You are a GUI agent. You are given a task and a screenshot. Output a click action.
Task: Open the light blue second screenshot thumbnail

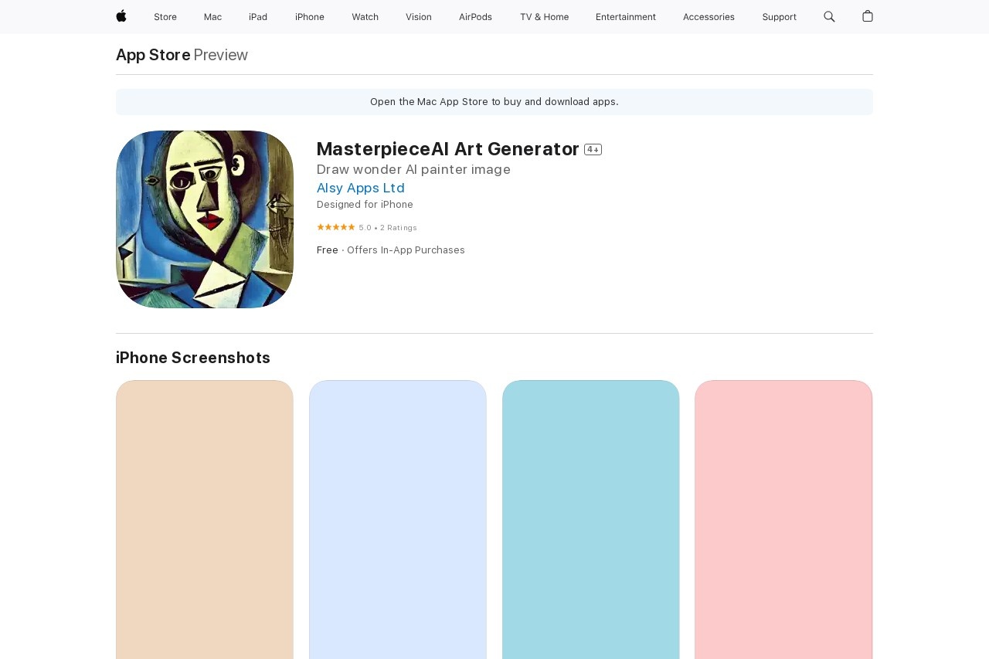[398, 519]
